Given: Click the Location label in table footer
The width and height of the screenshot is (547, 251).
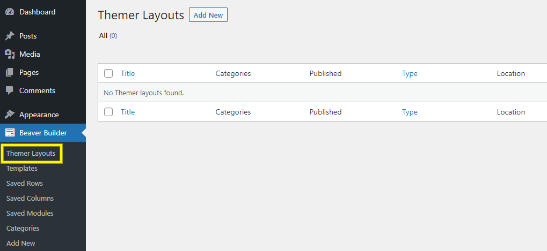Looking at the screenshot, I should [510, 112].
